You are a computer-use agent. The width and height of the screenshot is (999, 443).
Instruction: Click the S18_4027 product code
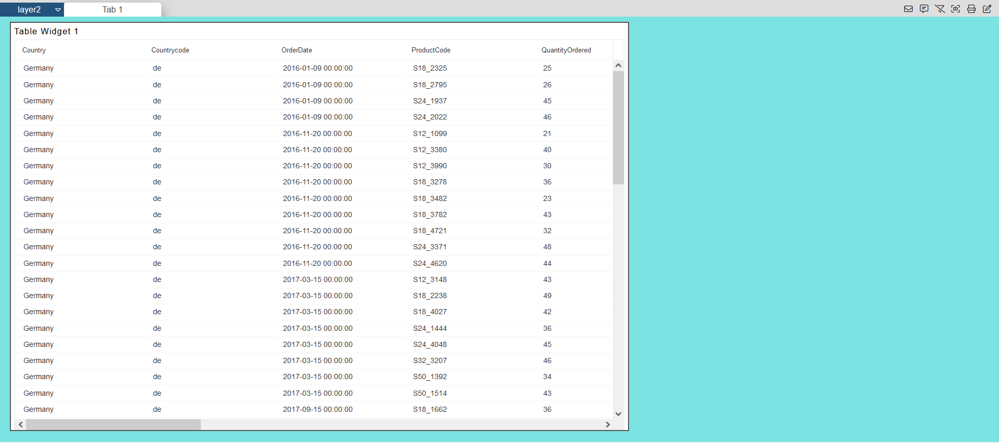(430, 312)
